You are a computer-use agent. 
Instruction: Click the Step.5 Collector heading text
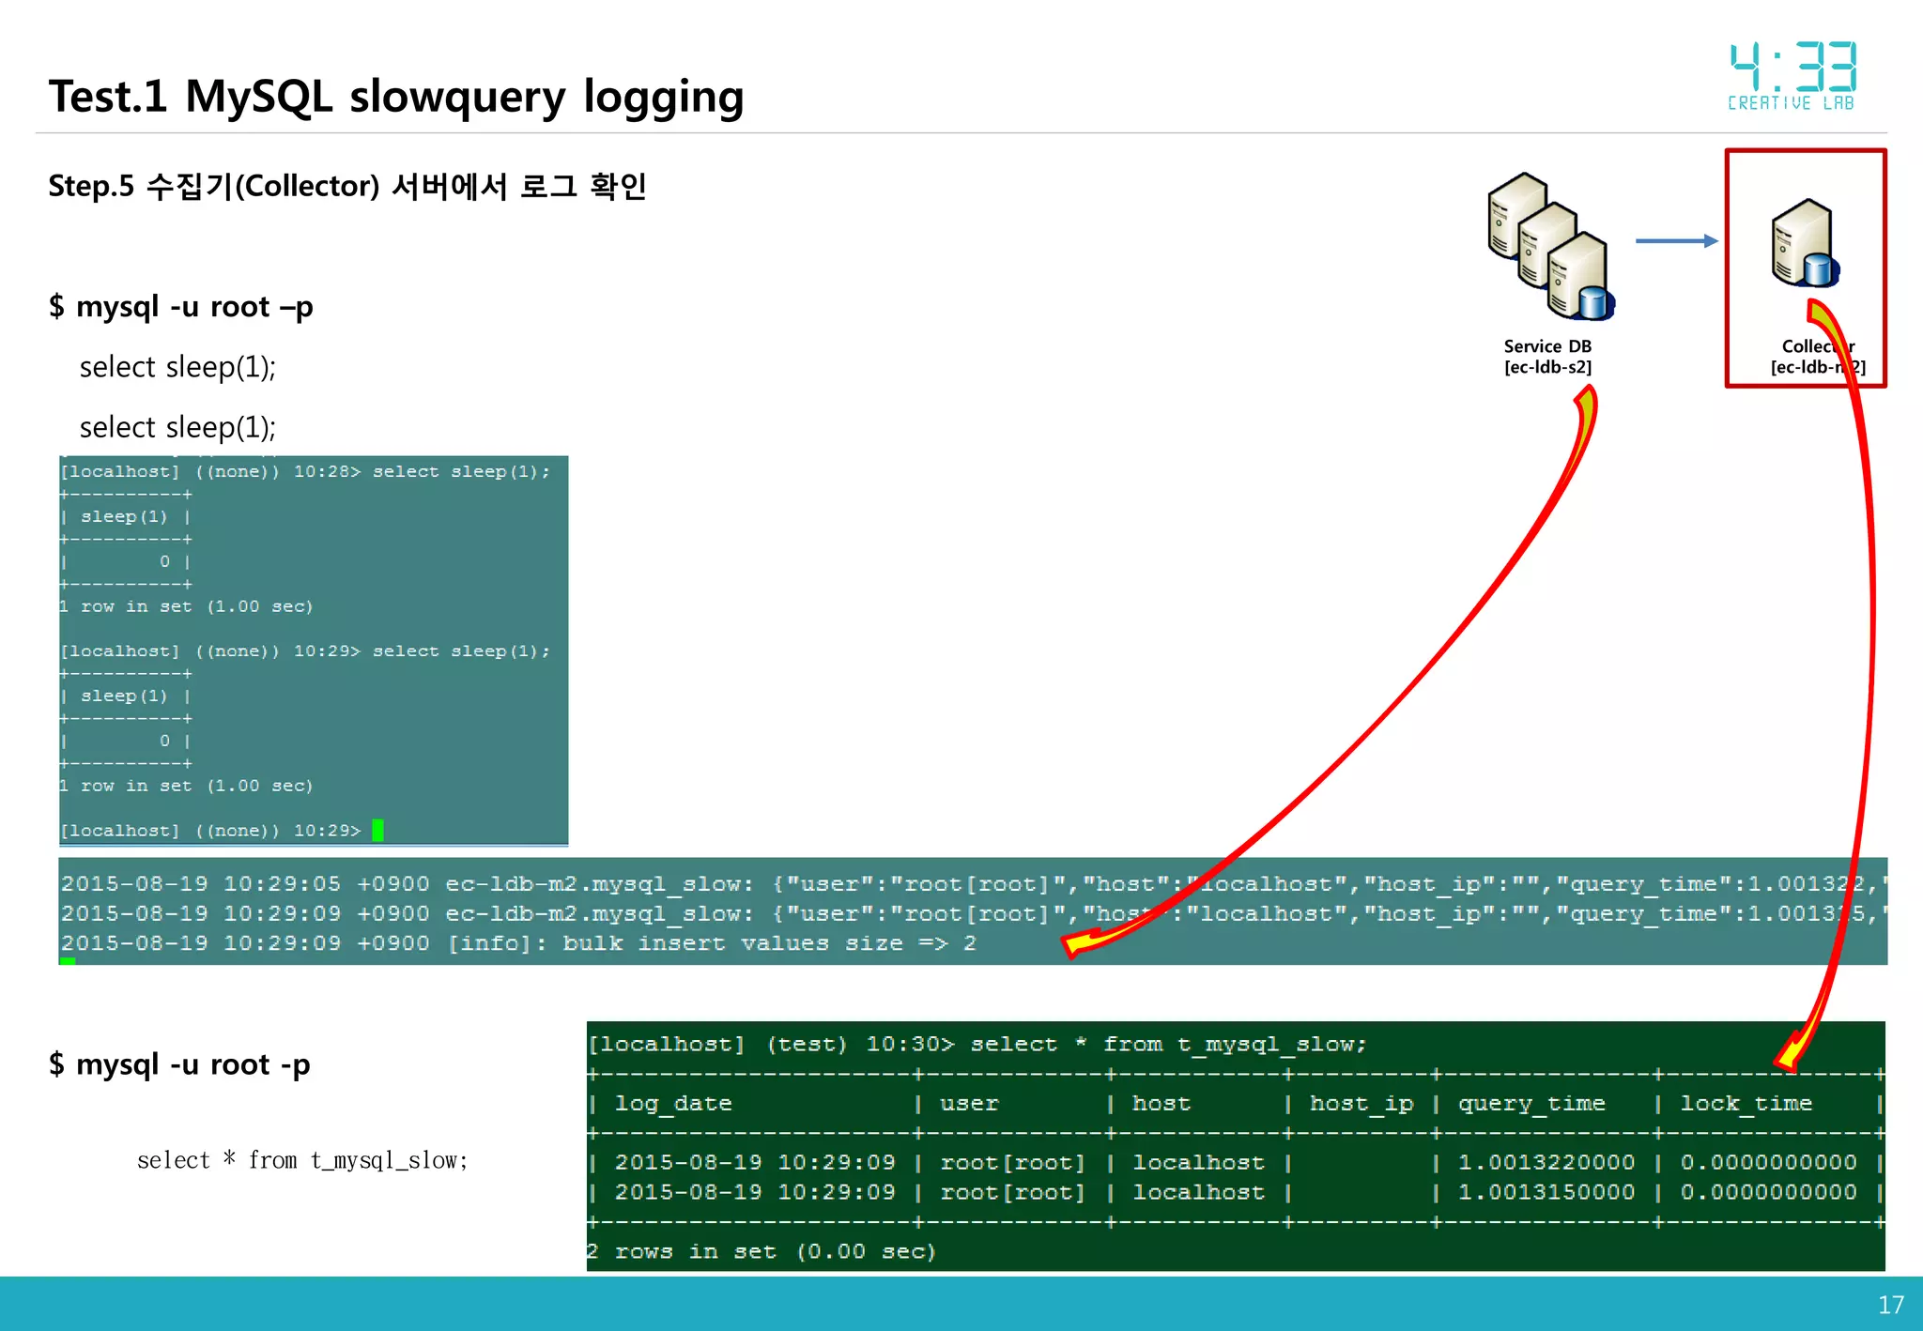(347, 186)
